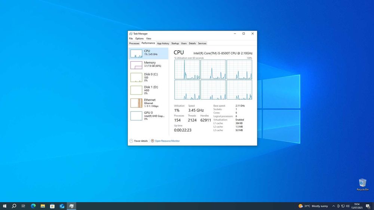Open the Windows Start menu
The width and height of the screenshot is (374, 210).
point(4,206)
